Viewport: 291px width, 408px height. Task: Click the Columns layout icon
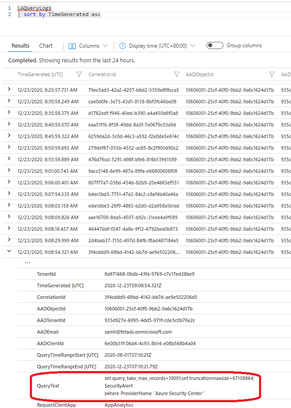(72, 46)
